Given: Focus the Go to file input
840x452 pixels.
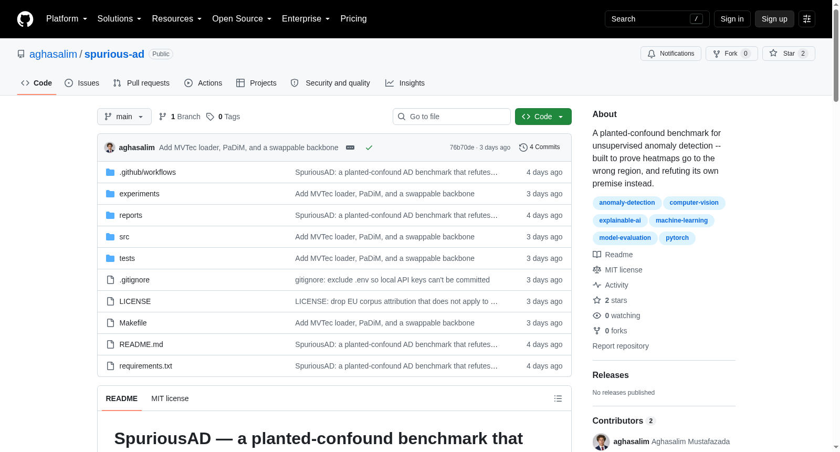Looking at the screenshot, I should tap(451, 117).
